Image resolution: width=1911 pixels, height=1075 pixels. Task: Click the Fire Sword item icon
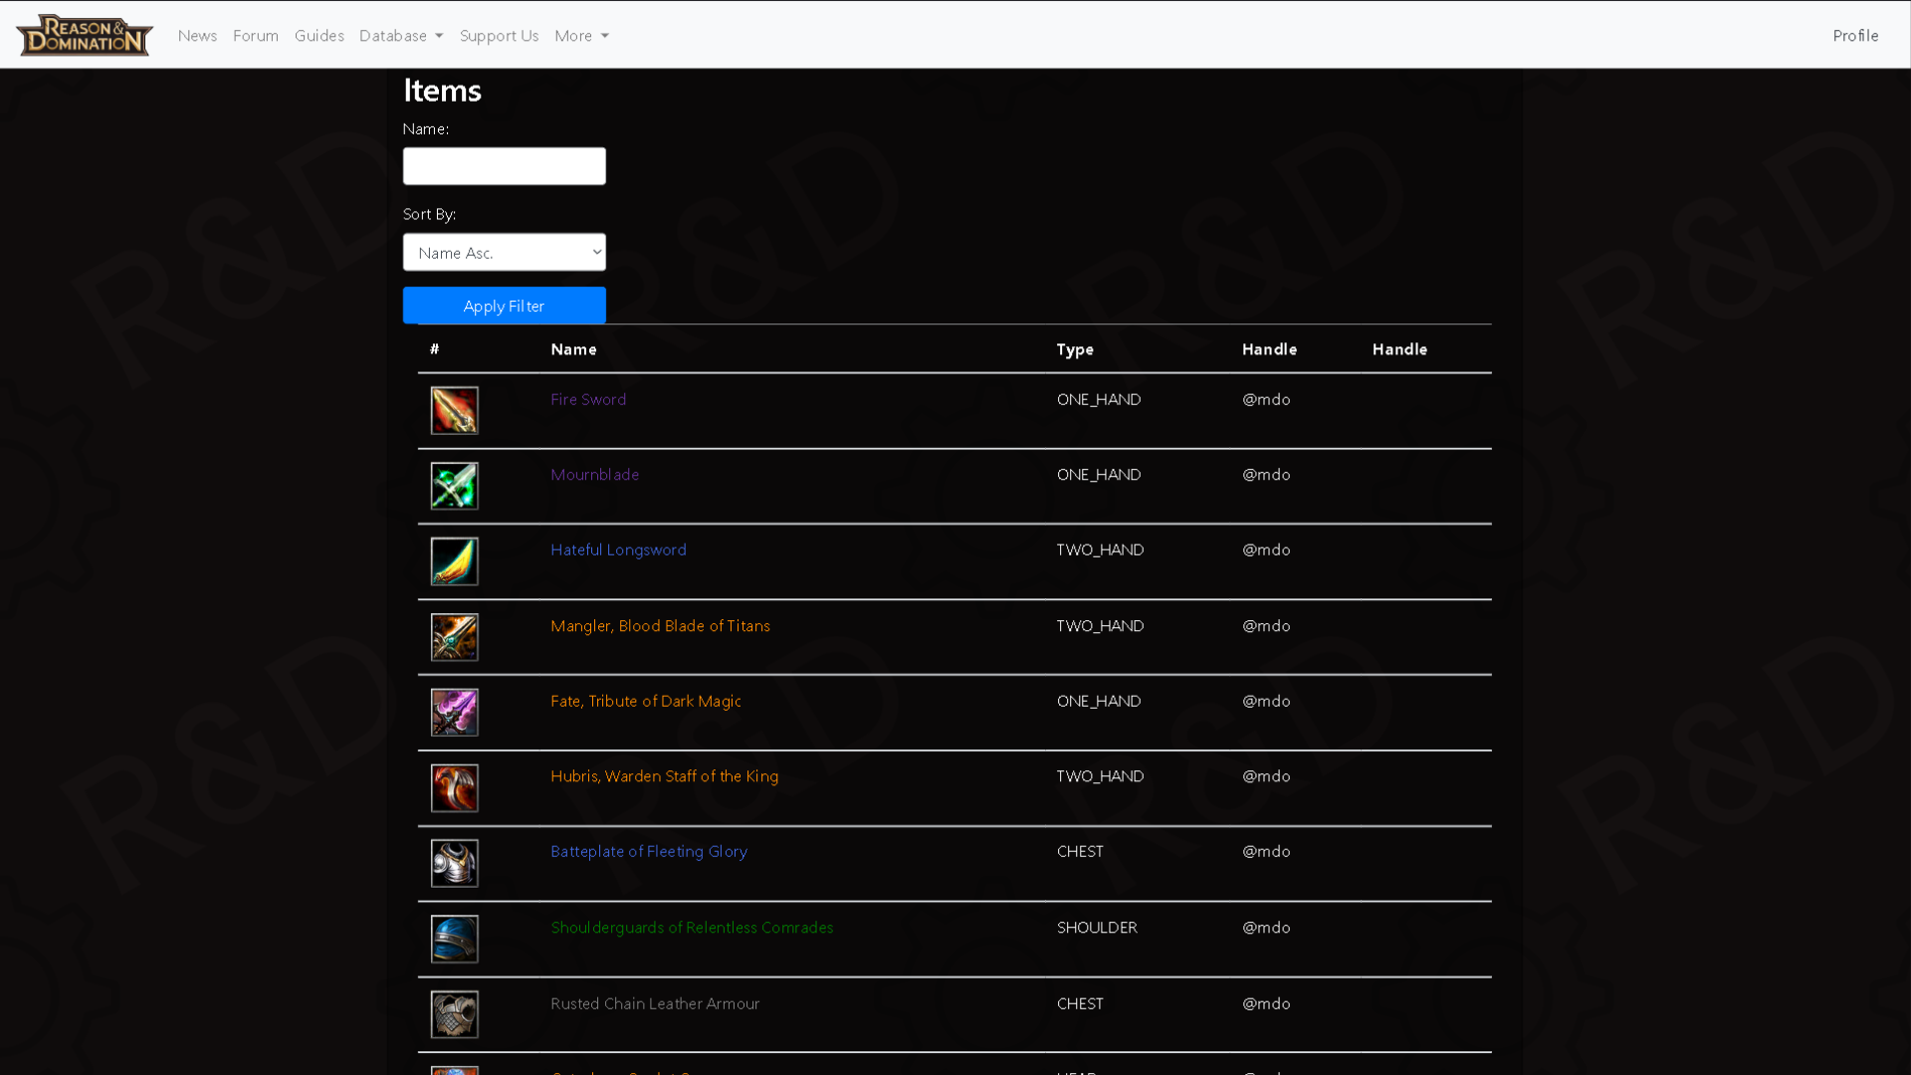click(x=454, y=410)
